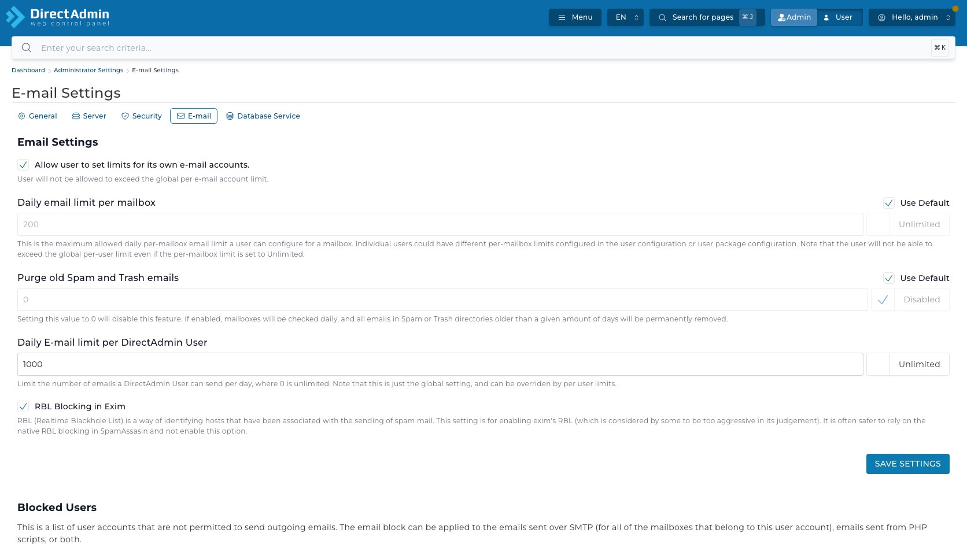967x544 pixels.
Task: Click the magnifier icon beside Search for pages
Action: pyautogui.click(x=662, y=17)
